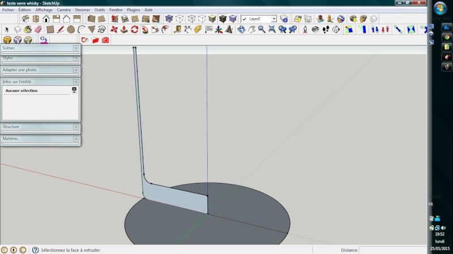Activate the Pan hand tool
Image resolution: width=453 pixels, height=254 pixels.
tap(251, 29)
